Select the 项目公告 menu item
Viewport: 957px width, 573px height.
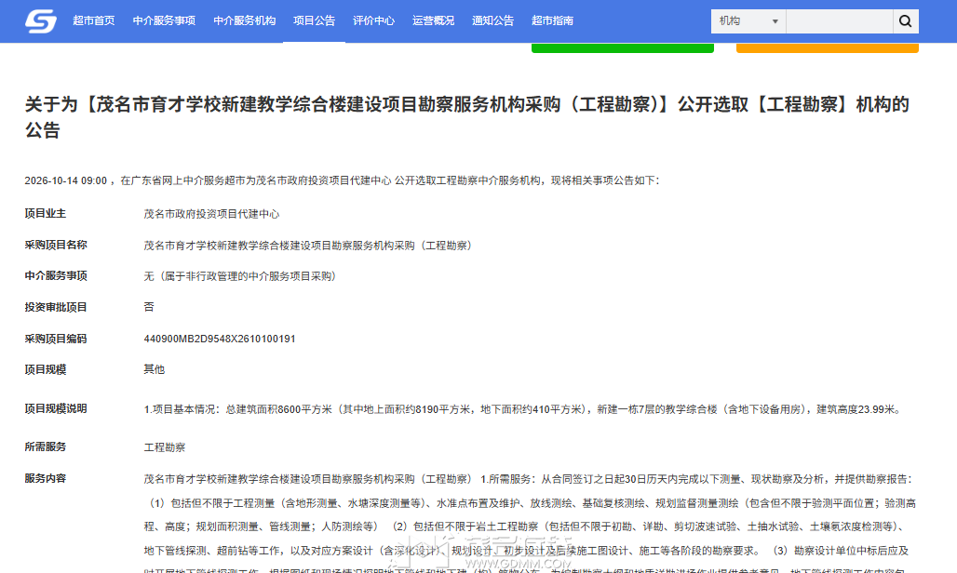pos(315,20)
